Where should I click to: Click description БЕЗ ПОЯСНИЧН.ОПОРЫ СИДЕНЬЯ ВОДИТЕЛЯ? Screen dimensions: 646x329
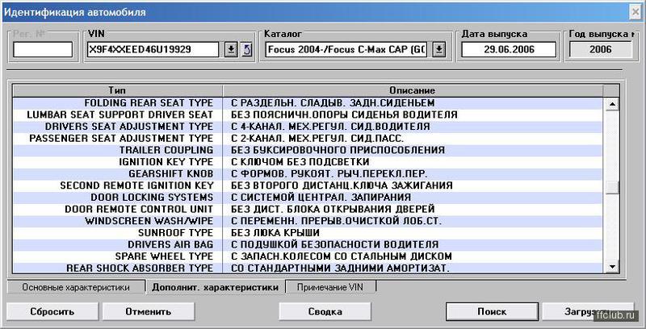click(x=345, y=115)
